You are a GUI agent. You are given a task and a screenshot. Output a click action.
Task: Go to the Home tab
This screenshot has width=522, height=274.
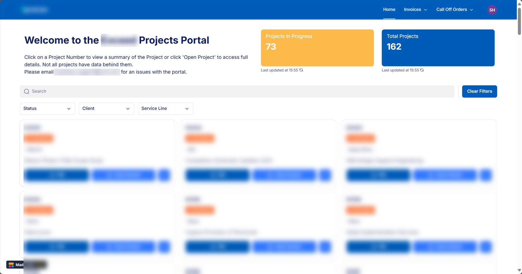[389, 10]
